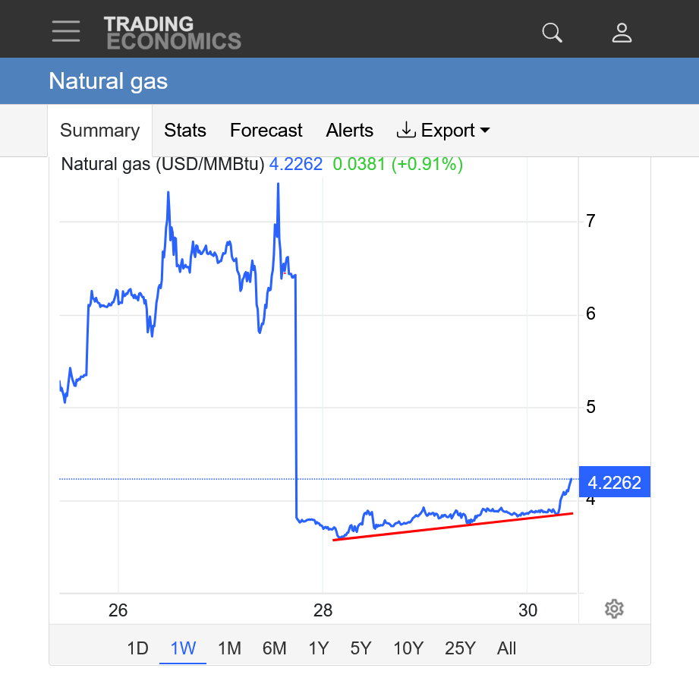Screen dimensions: 699x684
Task: Open the Stats tab
Action: 185,131
